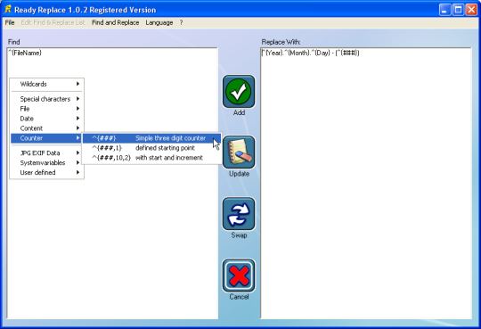
Task: Open the question mark help menu
Action: (182, 22)
